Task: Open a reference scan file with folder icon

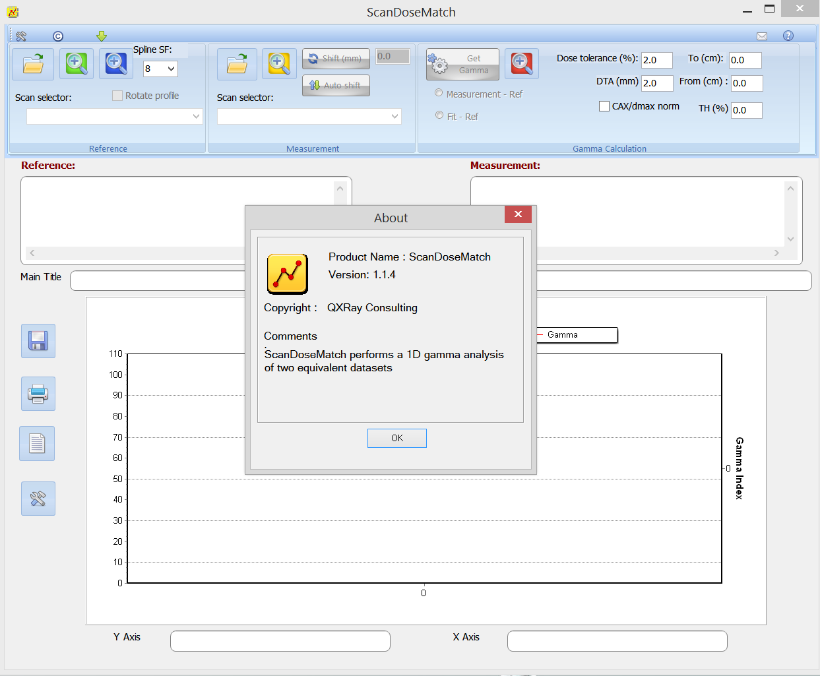Action: coord(33,64)
